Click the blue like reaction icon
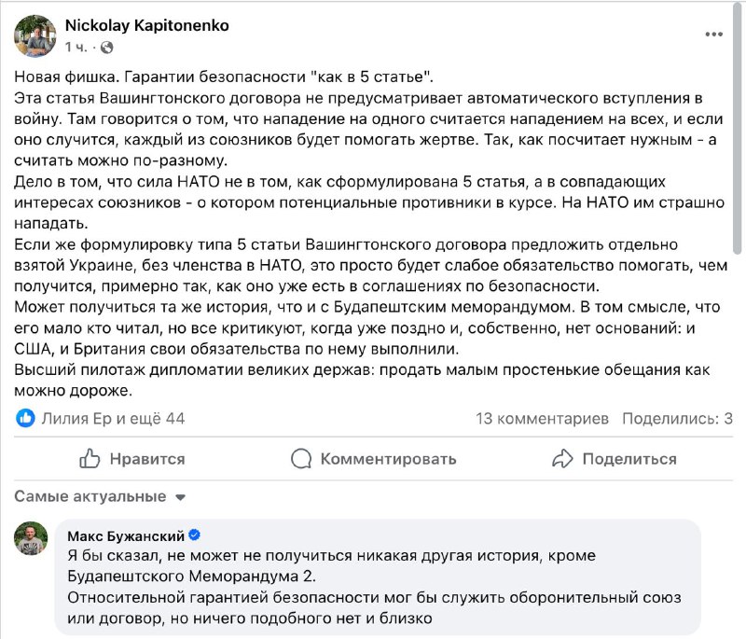This screenshot has height=639, width=746. coord(26,418)
